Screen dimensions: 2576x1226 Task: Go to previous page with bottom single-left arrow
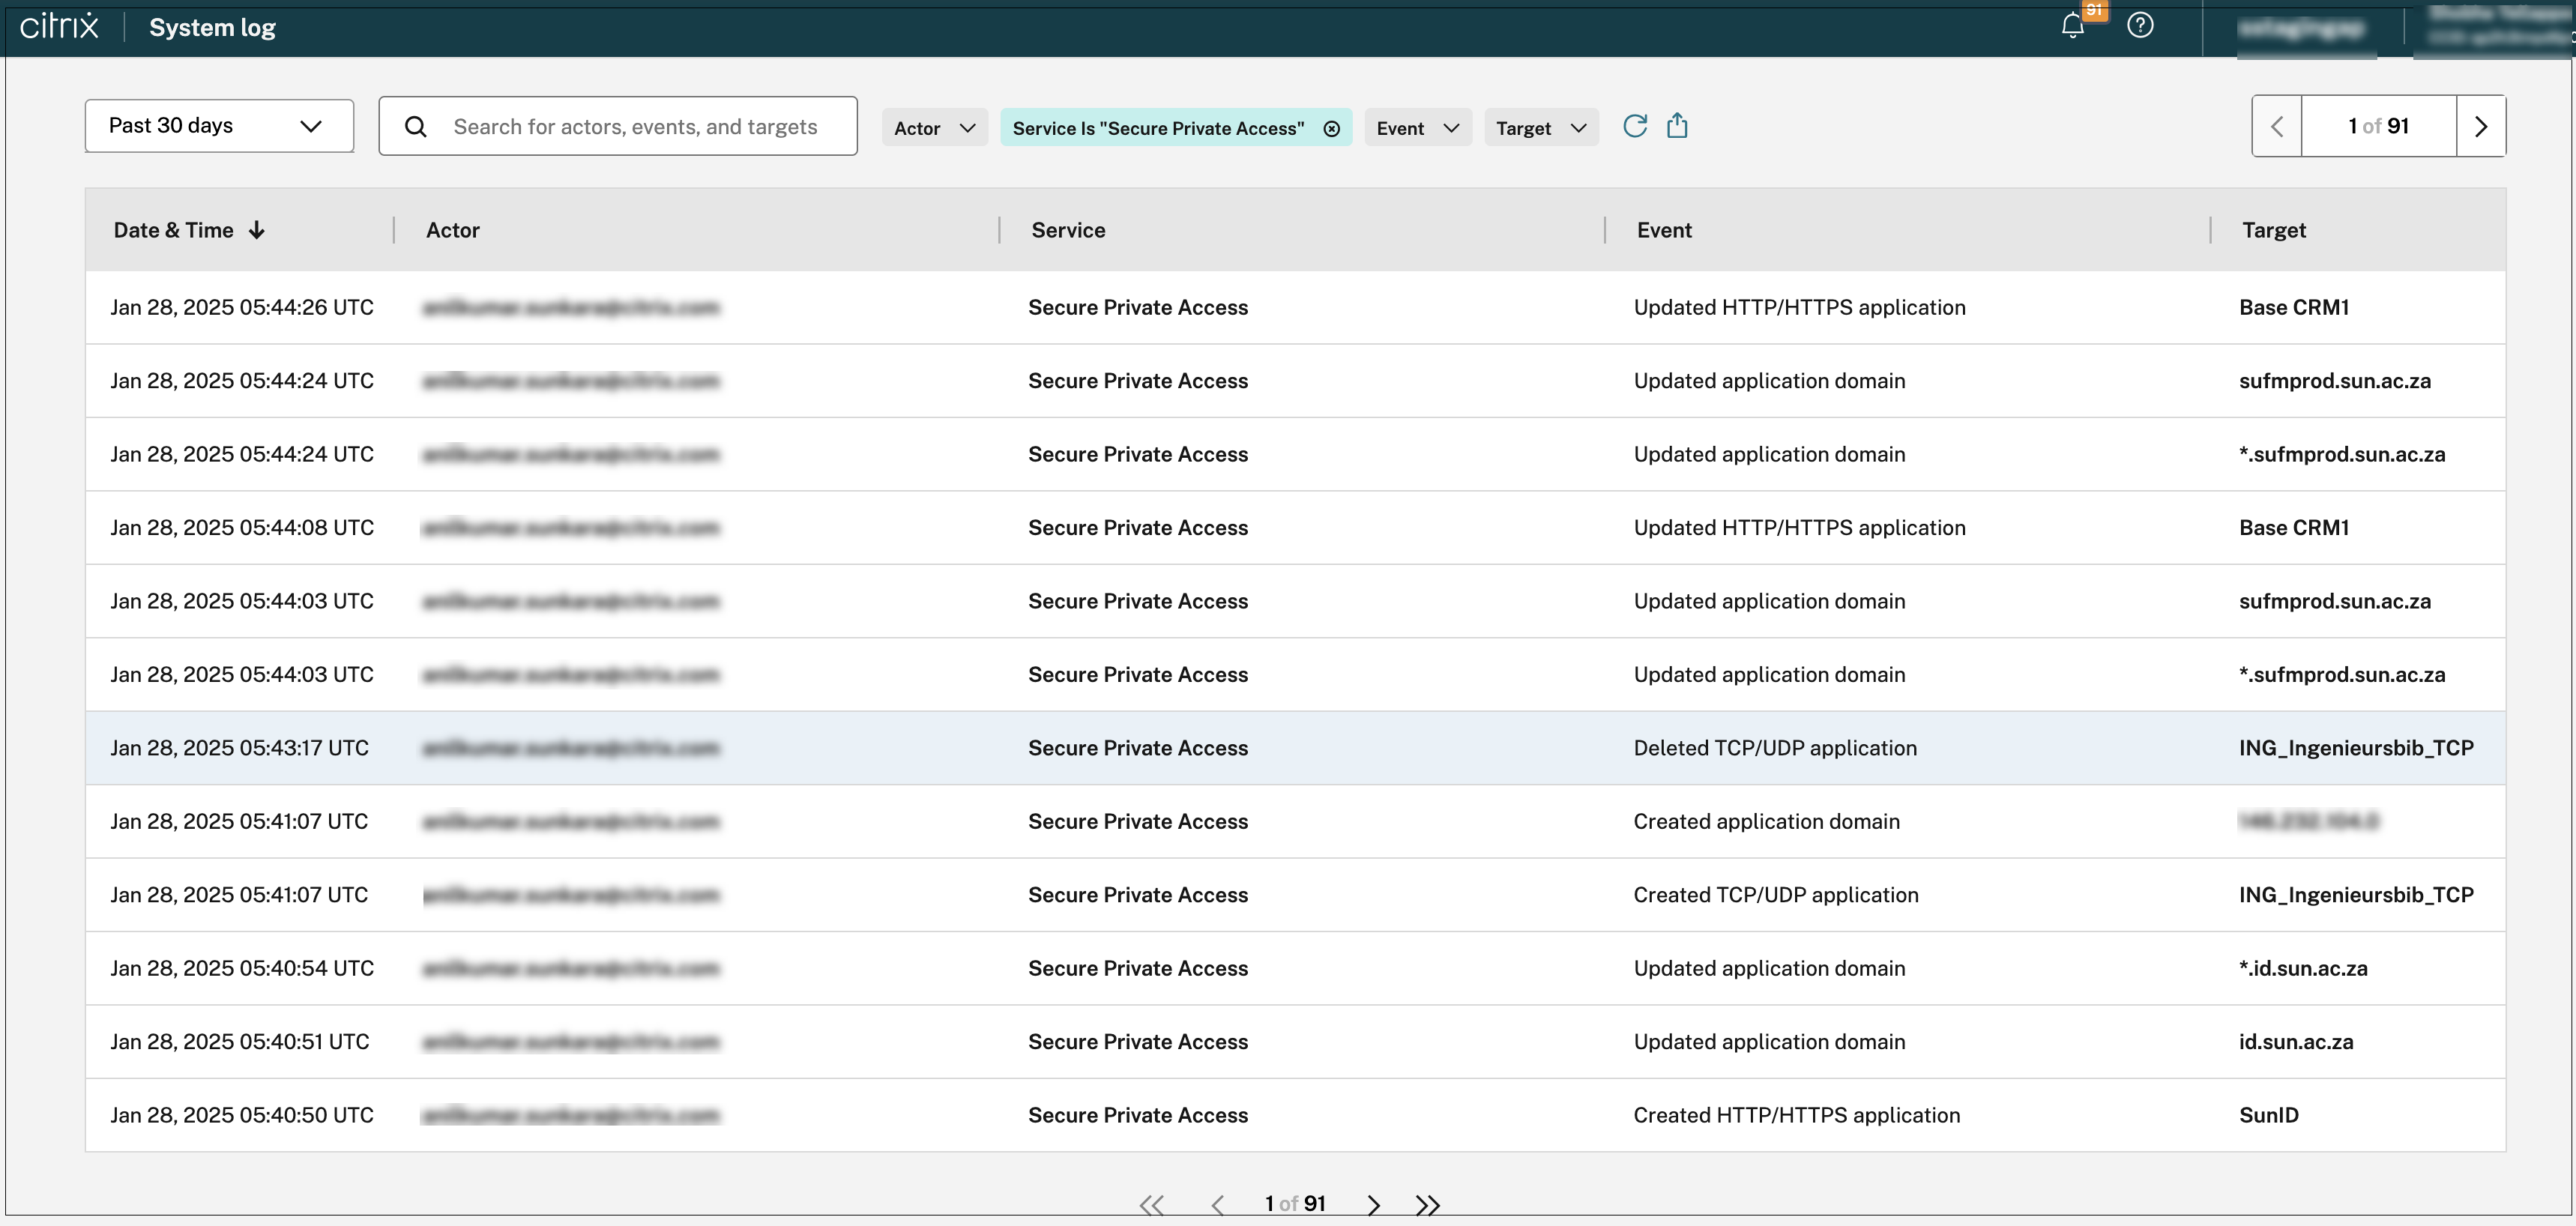(1217, 1204)
